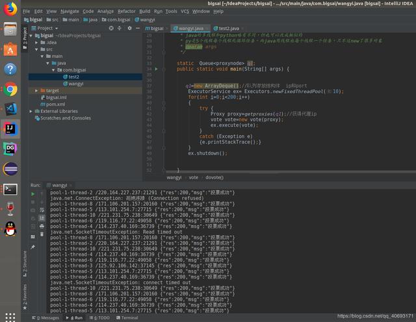Screen dimensions: 416x322
Task: Click the green Rerun button in Run panel
Action: click(x=33, y=193)
